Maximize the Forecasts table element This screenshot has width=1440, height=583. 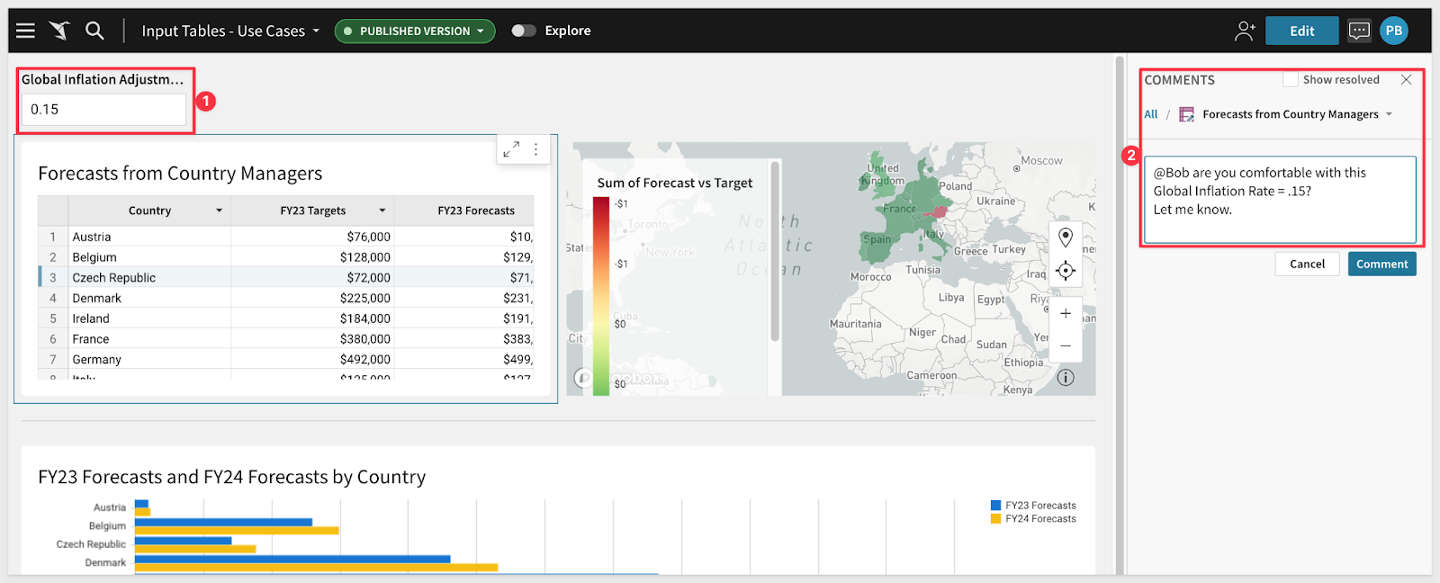(511, 149)
